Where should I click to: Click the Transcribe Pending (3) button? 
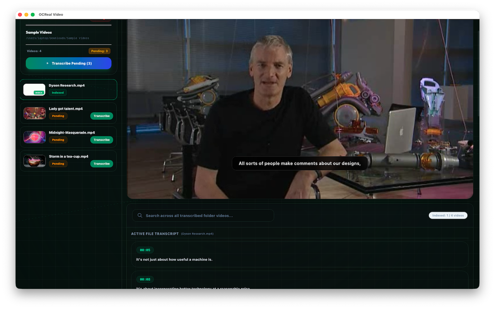pos(68,63)
